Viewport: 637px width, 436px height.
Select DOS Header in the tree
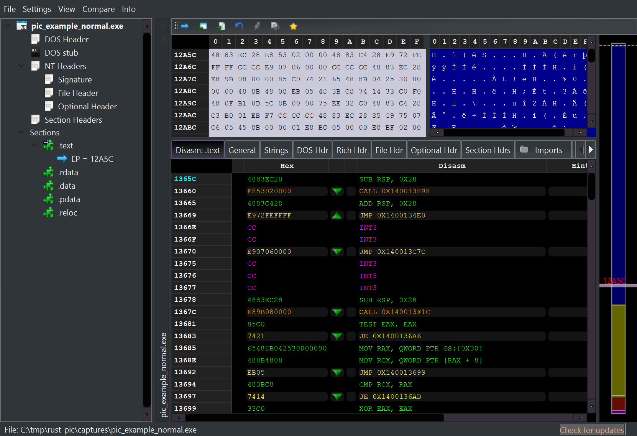point(66,39)
